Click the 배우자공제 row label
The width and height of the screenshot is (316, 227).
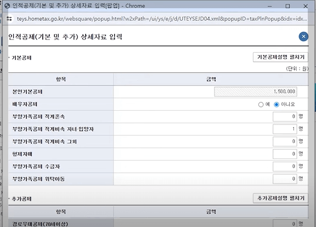click(25, 104)
